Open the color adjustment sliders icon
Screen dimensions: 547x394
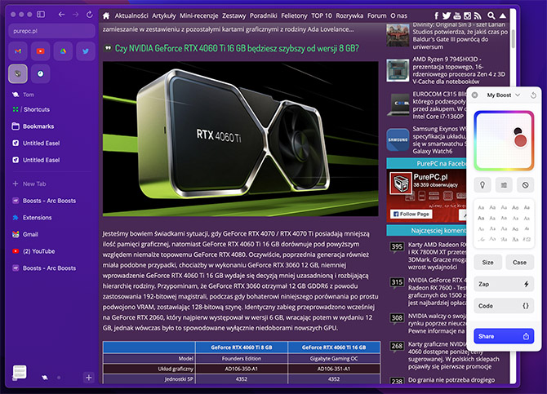504,185
